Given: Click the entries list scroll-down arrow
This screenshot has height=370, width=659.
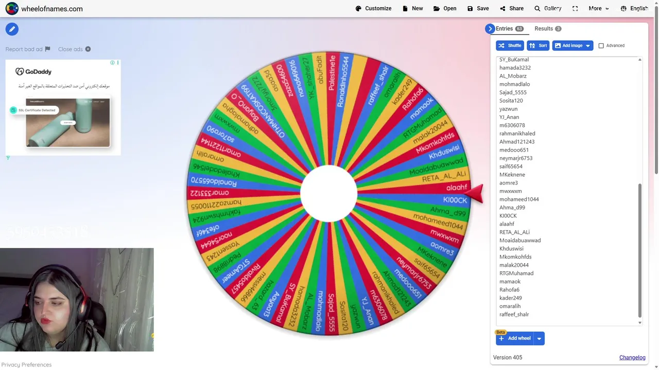Looking at the screenshot, I should [x=640, y=323].
